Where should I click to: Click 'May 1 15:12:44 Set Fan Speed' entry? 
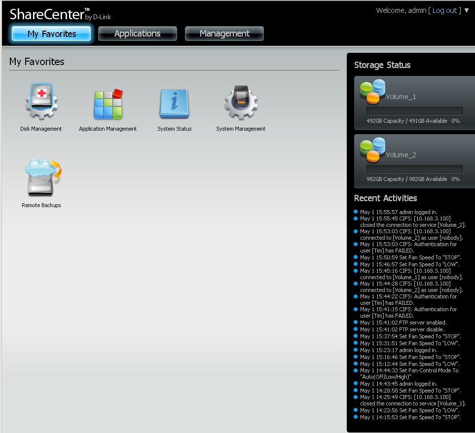coord(409,364)
